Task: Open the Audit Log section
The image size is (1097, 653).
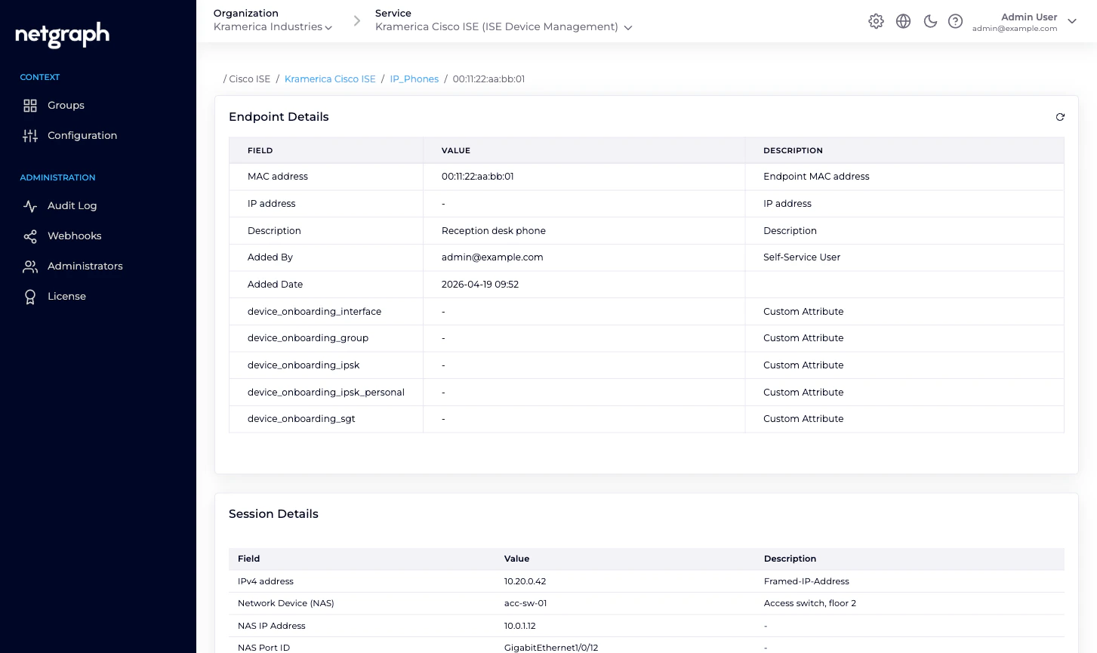Action: coord(72,205)
